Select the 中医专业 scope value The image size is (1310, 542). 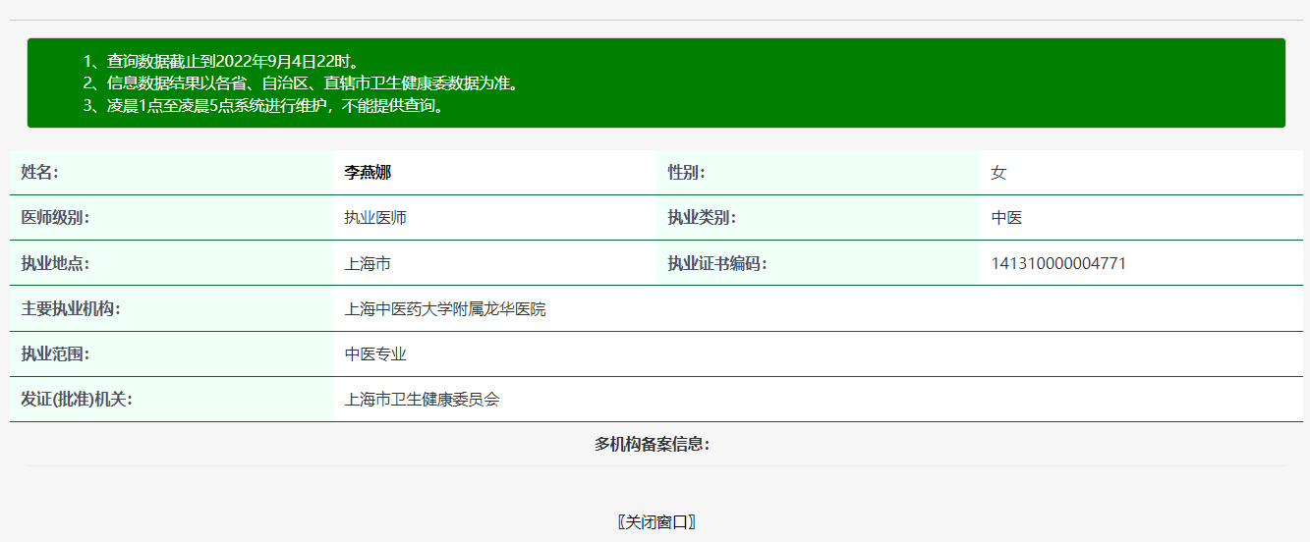tap(375, 354)
